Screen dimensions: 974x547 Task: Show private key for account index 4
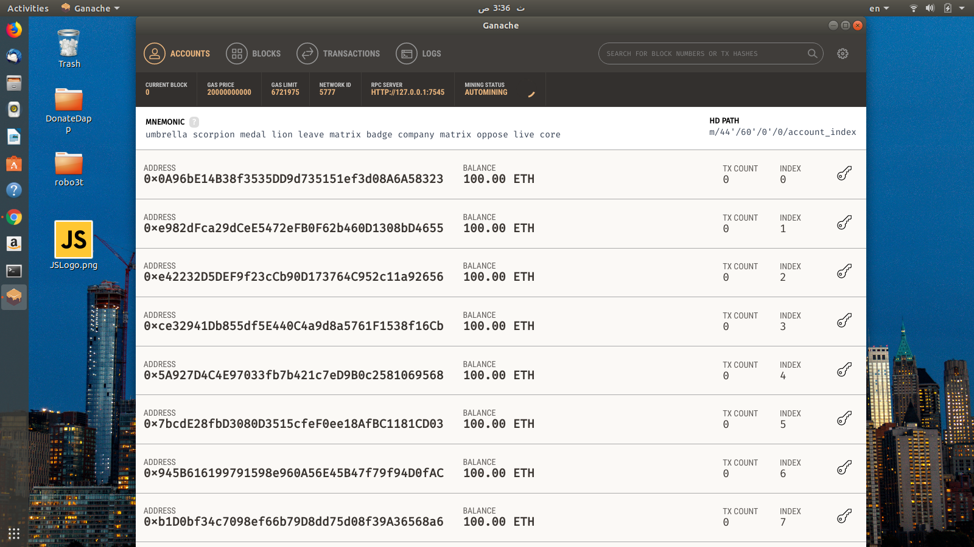[844, 370]
